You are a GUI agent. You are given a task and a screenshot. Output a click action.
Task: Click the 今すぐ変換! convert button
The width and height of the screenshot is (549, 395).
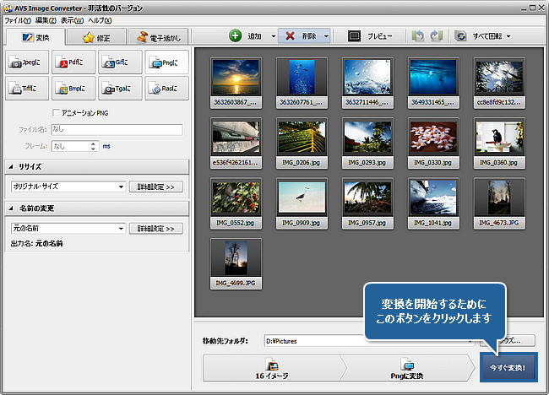[x=508, y=368]
